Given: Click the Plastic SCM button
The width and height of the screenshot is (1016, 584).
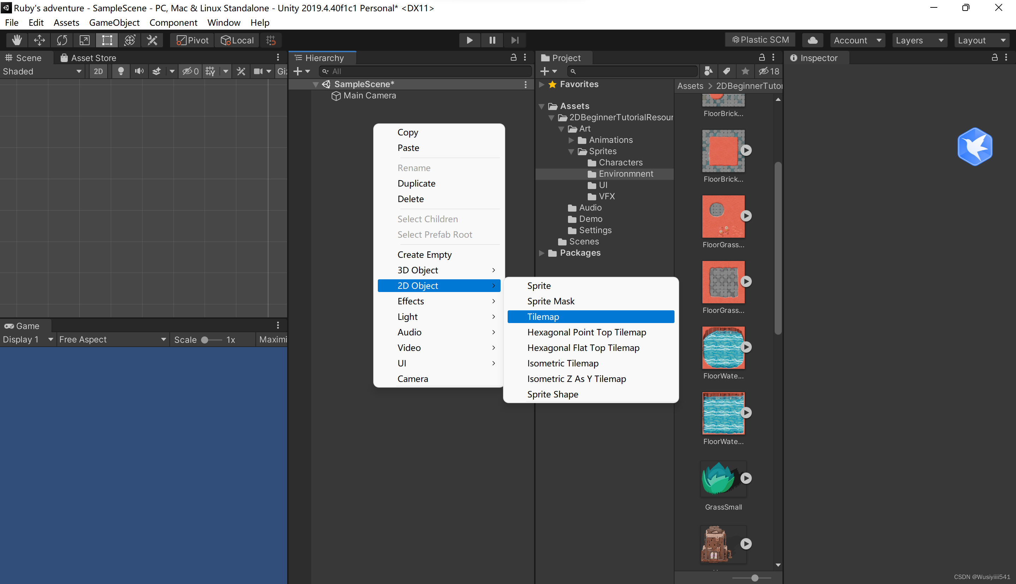Looking at the screenshot, I should 761,40.
